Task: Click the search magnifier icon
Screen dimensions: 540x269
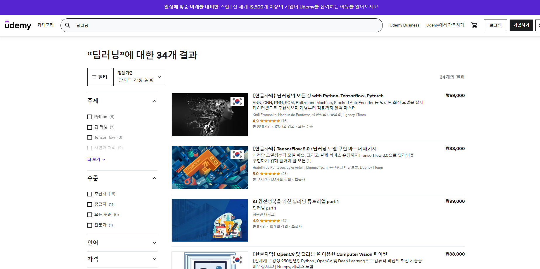Action: (x=67, y=25)
